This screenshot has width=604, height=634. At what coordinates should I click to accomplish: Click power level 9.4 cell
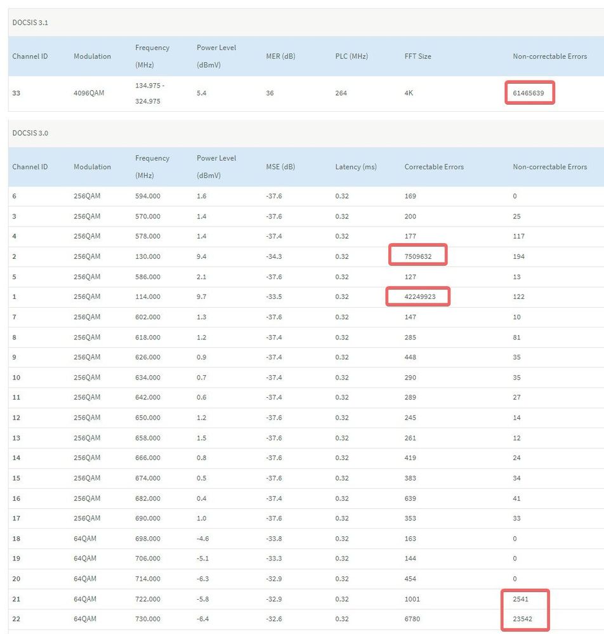click(x=201, y=256)
